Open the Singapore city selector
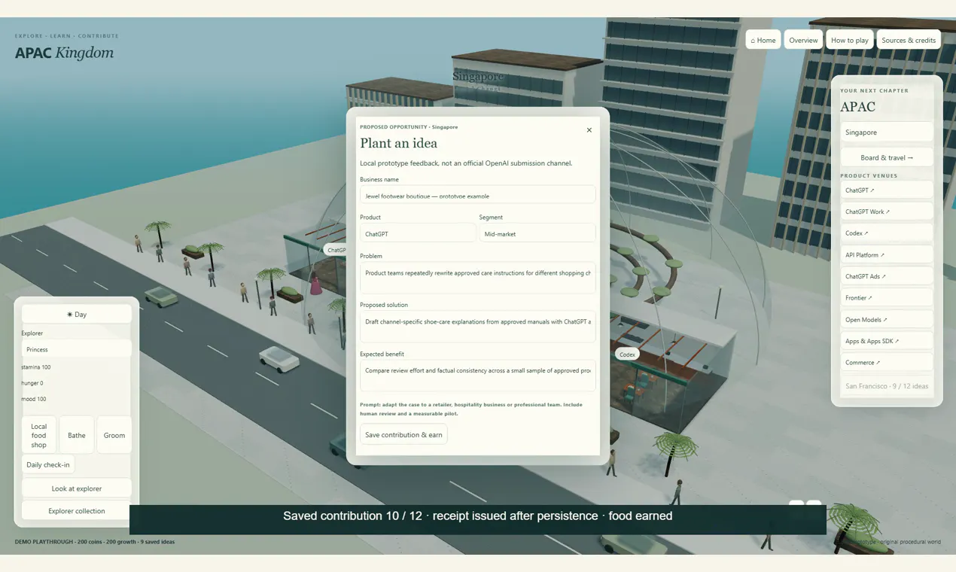Viewport: 956px width, 572px height. pyautogui.click(x=887, y=132)
